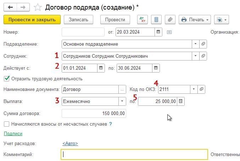240x161 pixels.
Task: Pick a start date with the 01.01.2024 calendar icon
Action: (x=101, y=68)
